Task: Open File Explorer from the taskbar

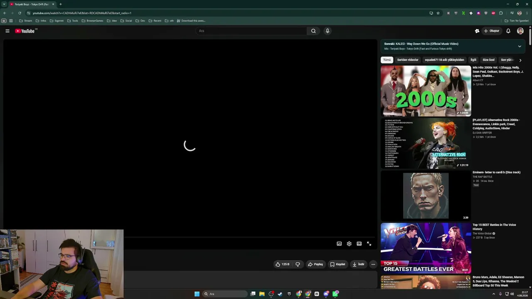Action: [262, 294]
